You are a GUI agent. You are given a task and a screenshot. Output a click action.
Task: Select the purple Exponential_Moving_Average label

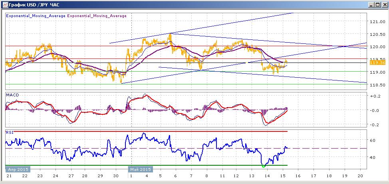click(97, 16)
